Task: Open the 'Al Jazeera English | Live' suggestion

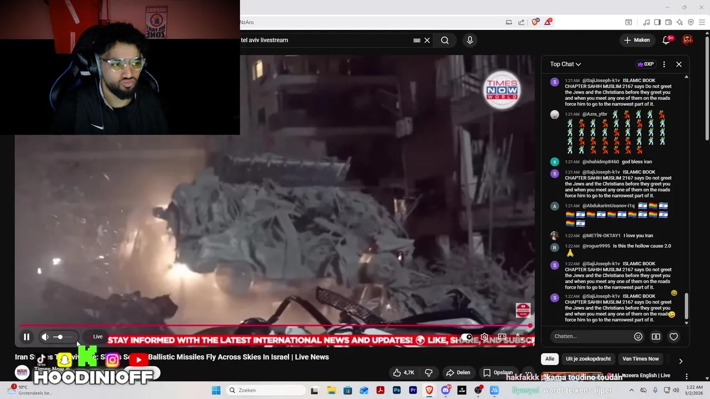Action: pyautogui.click(x=639, y=375)
